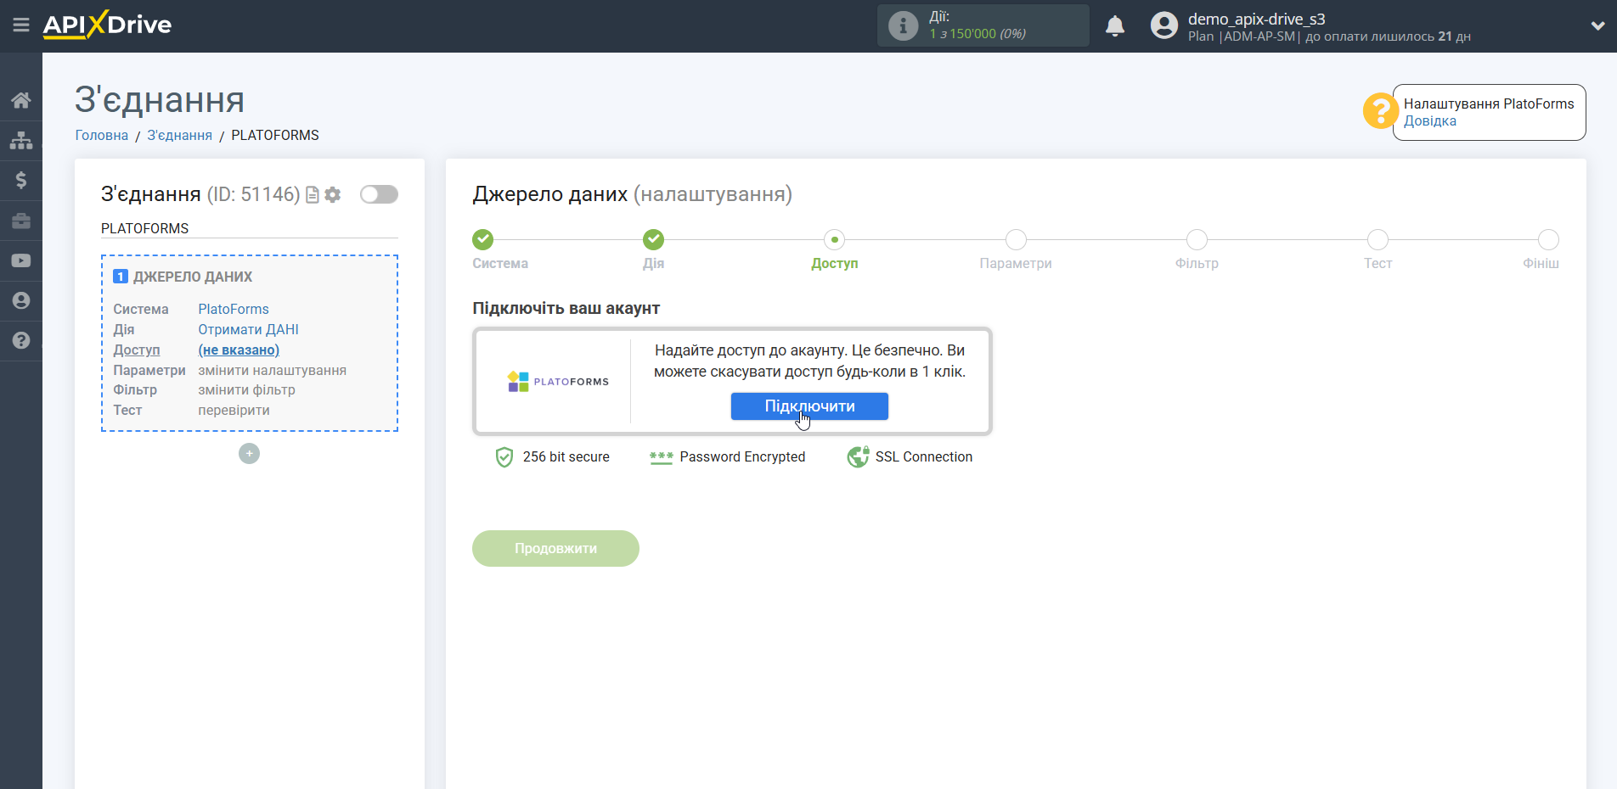Click змінити фільтр text
This screenshot has width=1617, height=789.
coord(247,389)
